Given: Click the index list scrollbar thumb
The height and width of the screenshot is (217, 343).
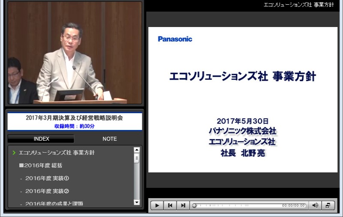Looking at the screenshot, I should click(137, 158).
